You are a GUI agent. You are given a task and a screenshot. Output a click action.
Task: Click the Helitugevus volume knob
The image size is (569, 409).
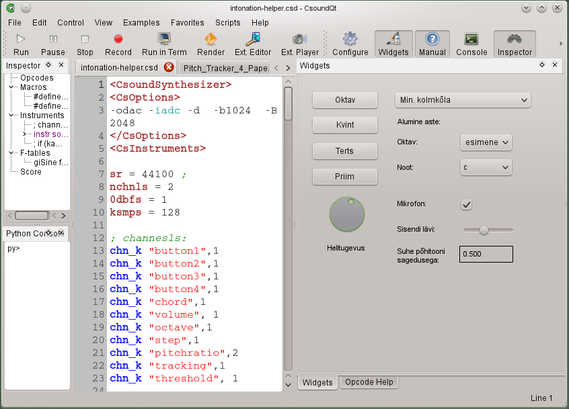pos(346,214)
